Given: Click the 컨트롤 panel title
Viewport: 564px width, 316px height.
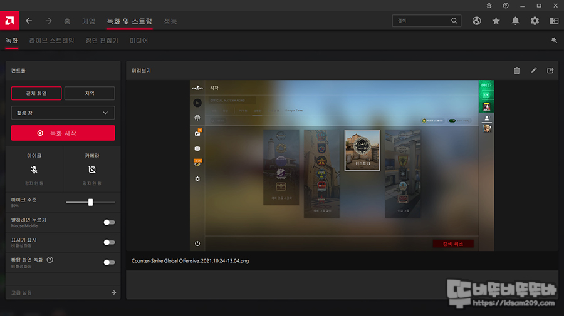Looking at the screenshot, I should pos(18,70).
